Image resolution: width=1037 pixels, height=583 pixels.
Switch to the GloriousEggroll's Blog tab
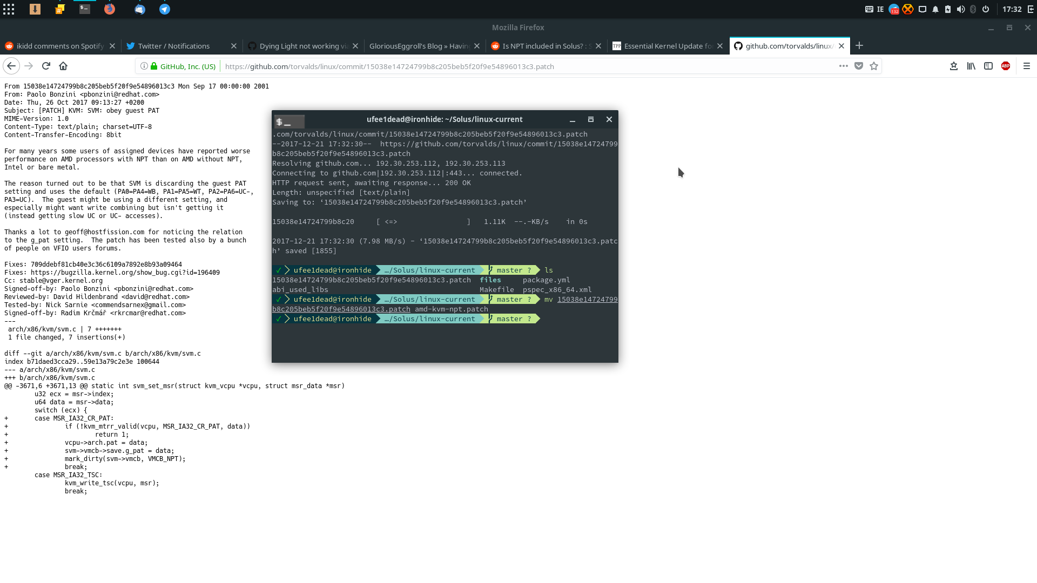point(419,46)
